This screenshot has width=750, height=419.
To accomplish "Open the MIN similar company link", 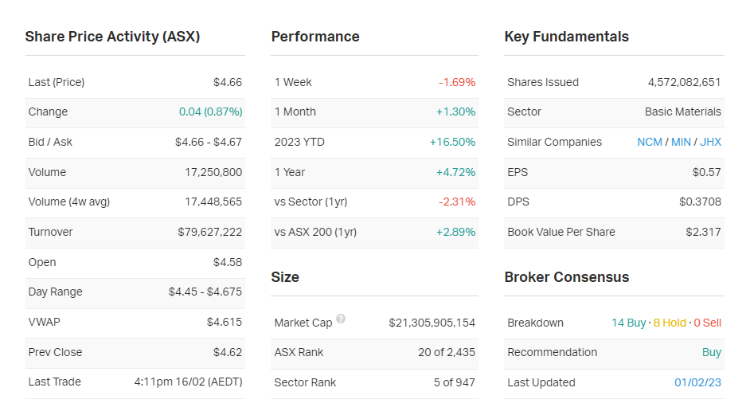I will click(681, 142).
